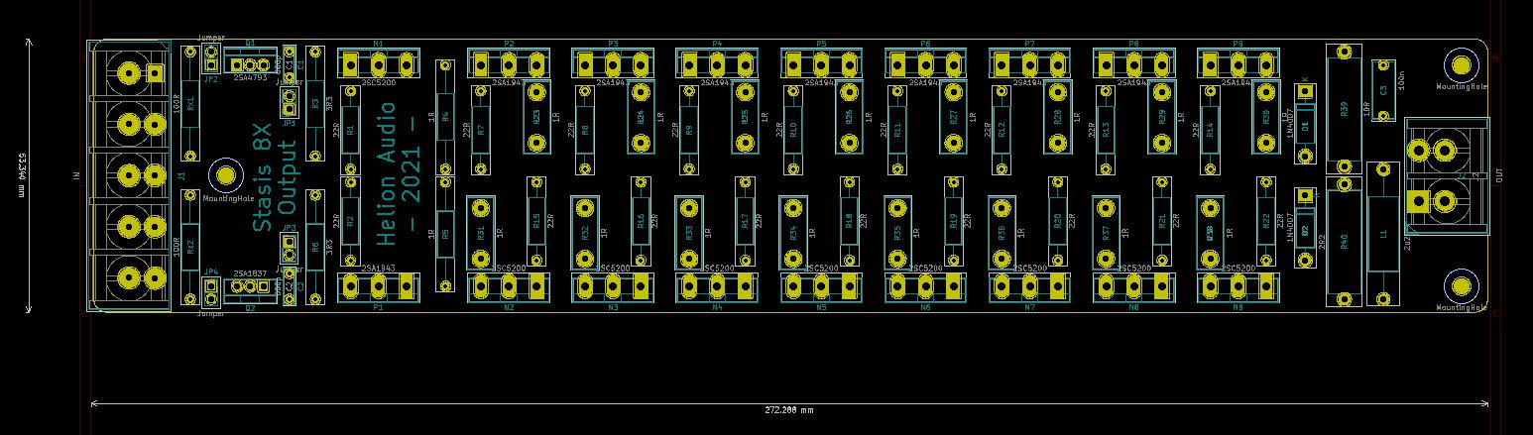Select transistor footprint N1
The height and width of the screenshot is (435, 1533).
(378, 63)
